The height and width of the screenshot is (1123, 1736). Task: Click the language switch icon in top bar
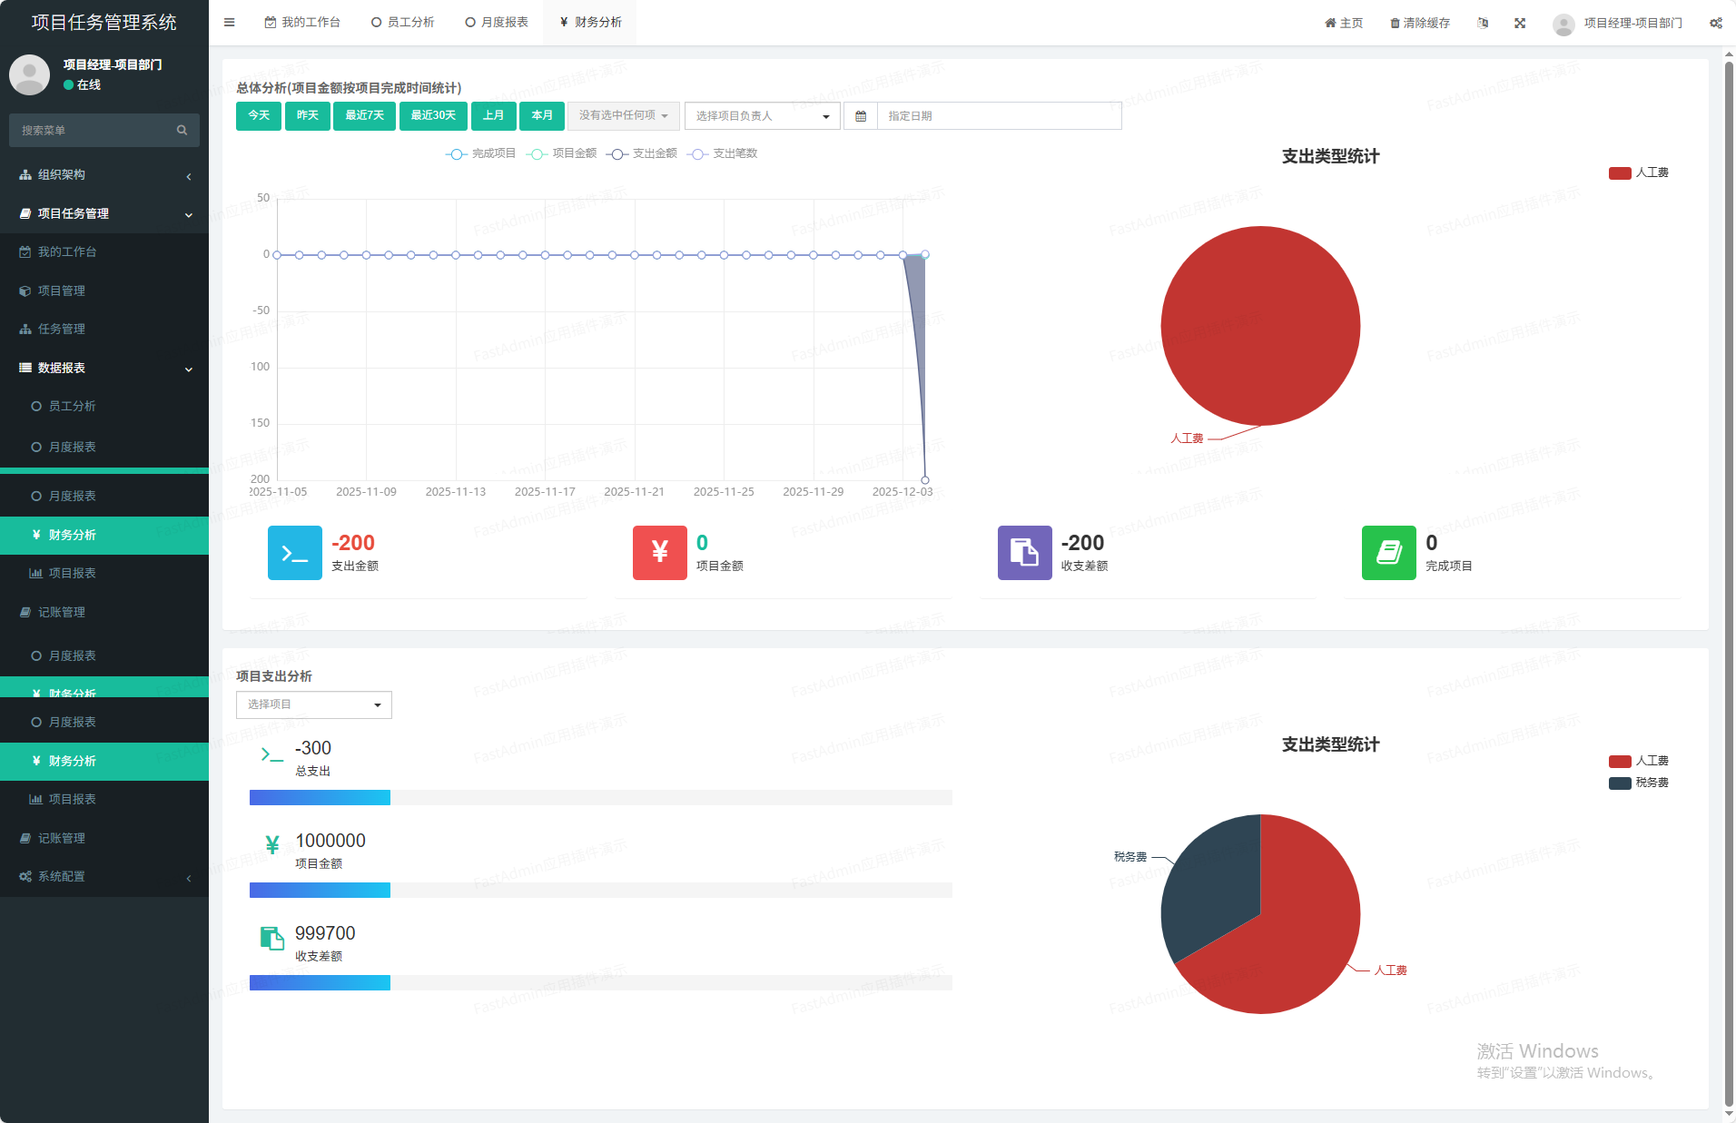(x=1483, y=23)
